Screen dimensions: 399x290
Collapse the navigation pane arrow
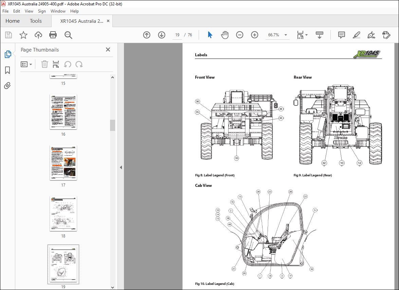pos(121,167)
